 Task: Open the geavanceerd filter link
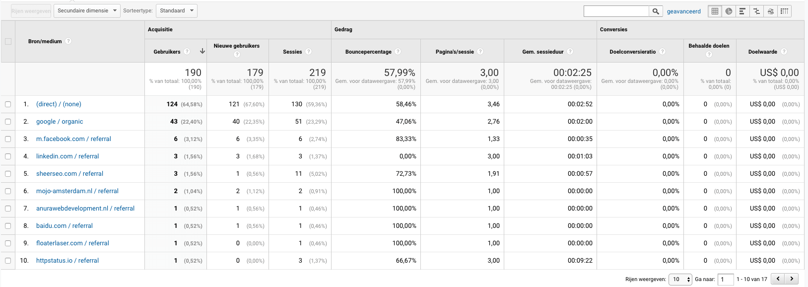tap(683, 11)
